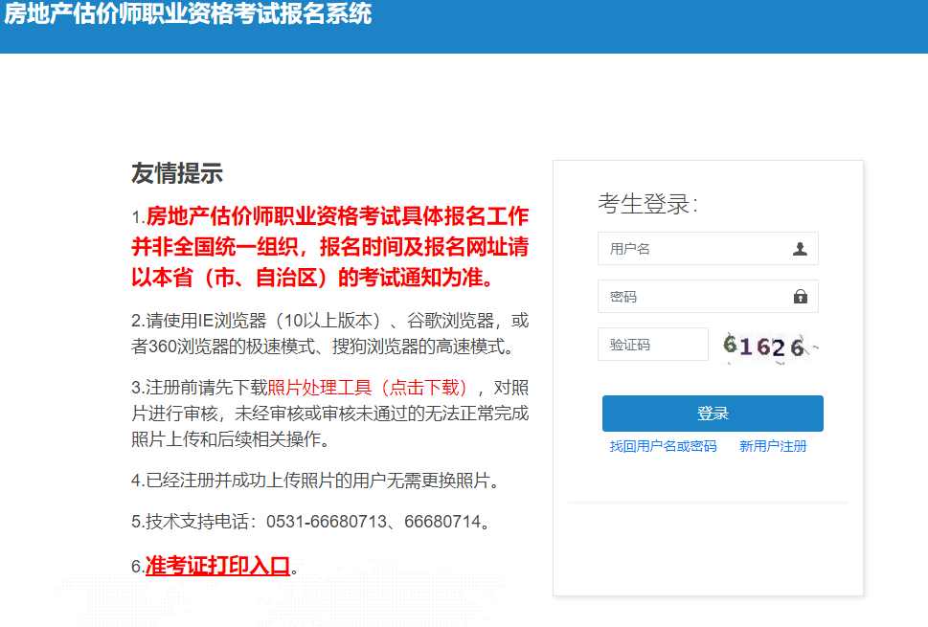Focus the 验证码 captcha input box

653,344
